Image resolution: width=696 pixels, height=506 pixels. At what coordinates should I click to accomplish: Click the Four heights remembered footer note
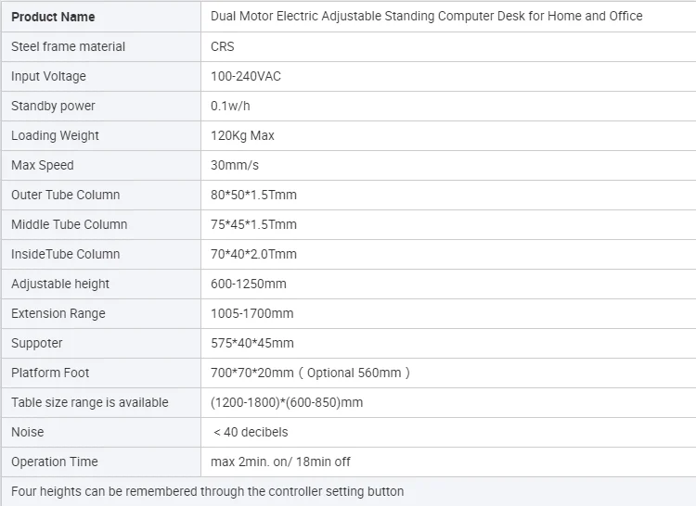point(207,491)
